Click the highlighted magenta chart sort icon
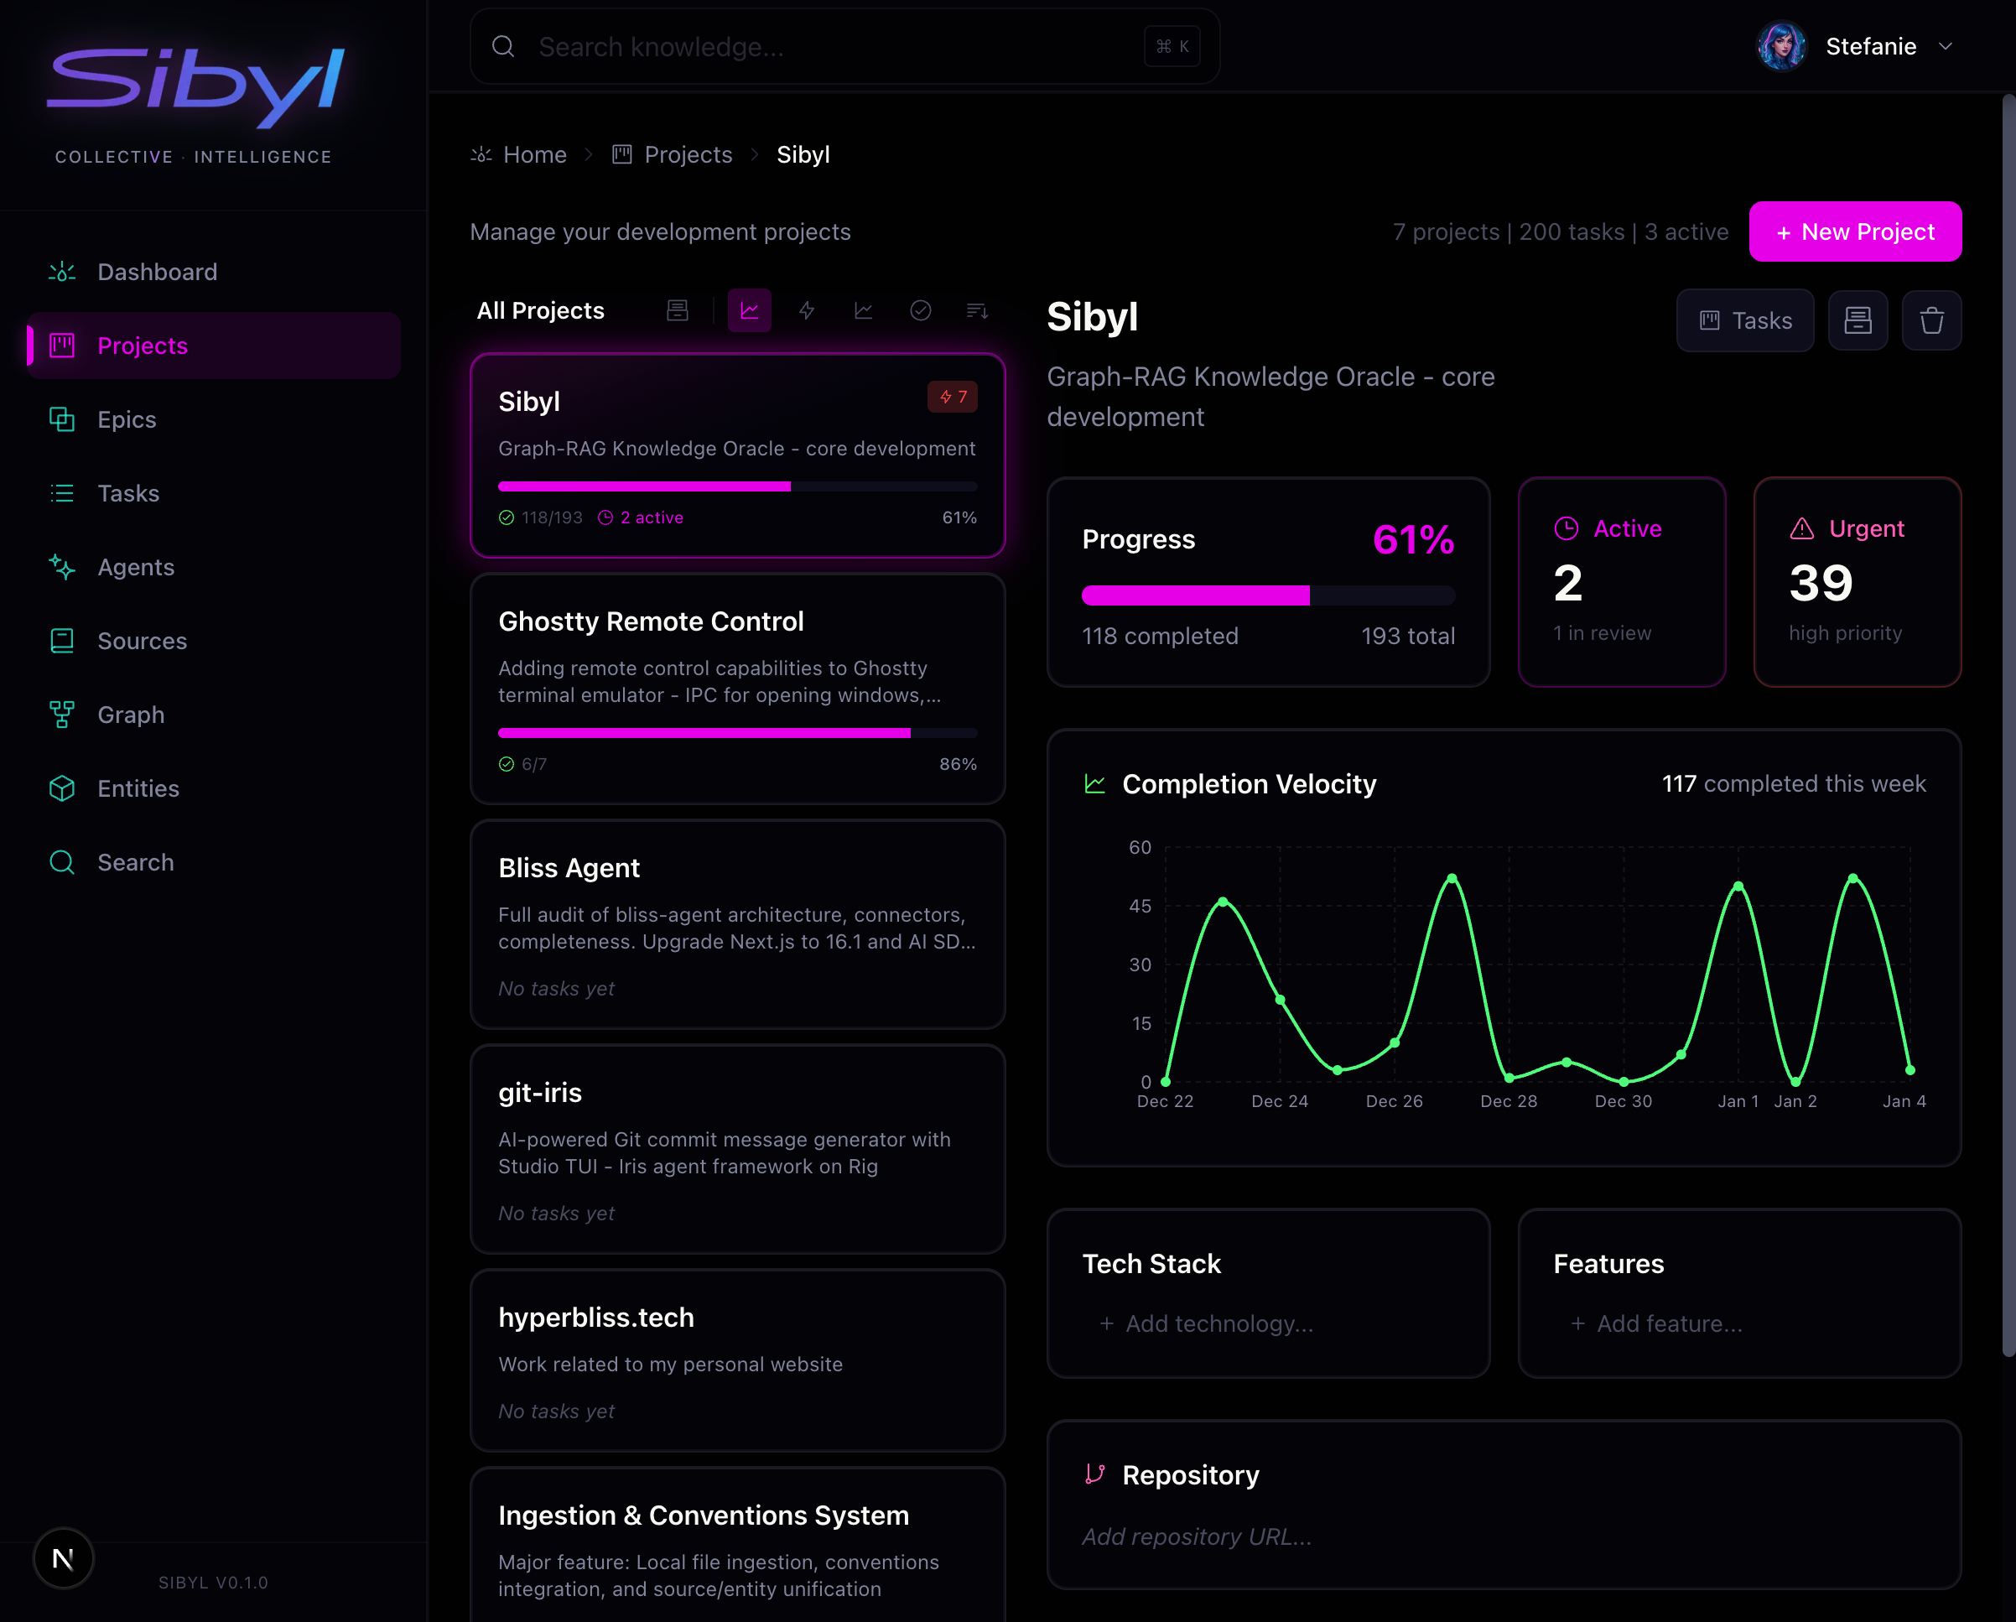The image size is (2016, 1622). pyautogui.click(x=750, y=310)
